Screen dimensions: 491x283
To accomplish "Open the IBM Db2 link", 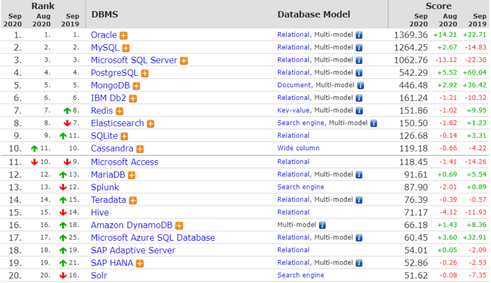I will click(x=108, y=98).
